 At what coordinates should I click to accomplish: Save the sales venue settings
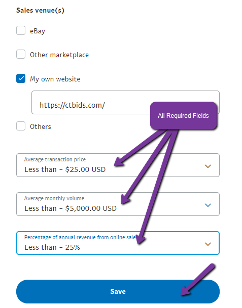tap(118, 291)
